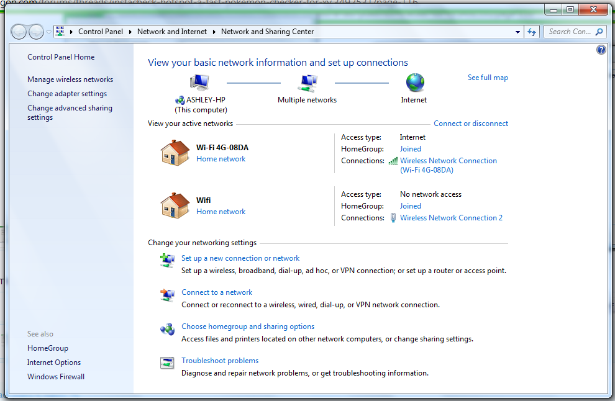Click the Multiple networks icon
This screenshot has width=615, height=401.
click(x=307, y=82)
